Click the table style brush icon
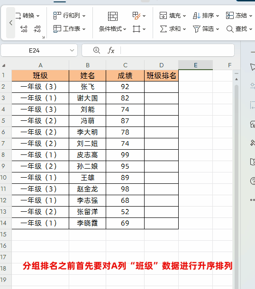Image resolution: width=255 pixels, height=289 pixels. pyautogui.click(x=137, y=16)
